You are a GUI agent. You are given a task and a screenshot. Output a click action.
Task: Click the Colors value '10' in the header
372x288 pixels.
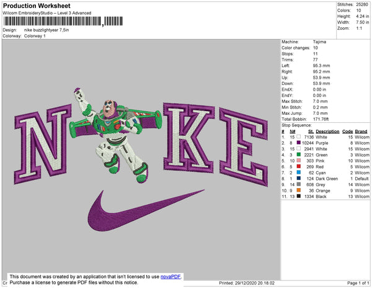coord(358,11)
